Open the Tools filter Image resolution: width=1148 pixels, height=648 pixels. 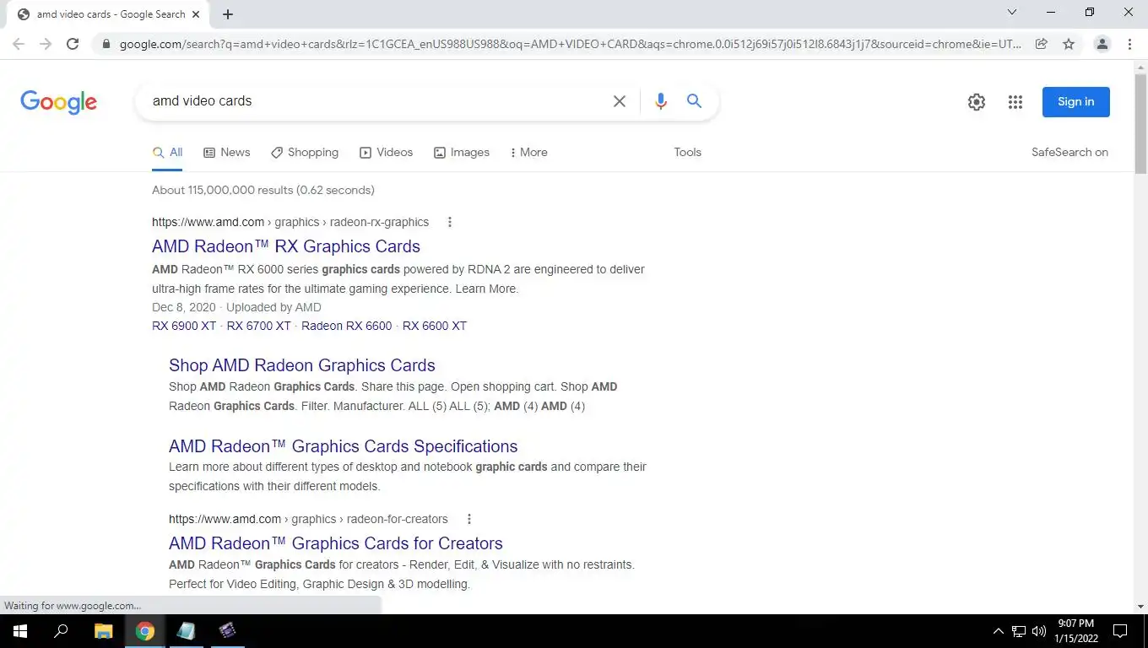(688, 153)
